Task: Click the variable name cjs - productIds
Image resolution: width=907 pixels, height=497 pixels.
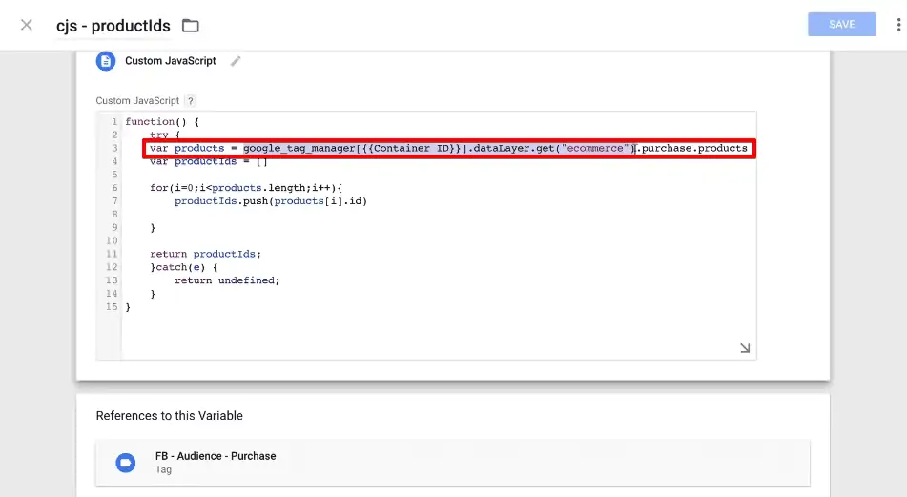Action: pyautogui.click(x=113, y=26)
